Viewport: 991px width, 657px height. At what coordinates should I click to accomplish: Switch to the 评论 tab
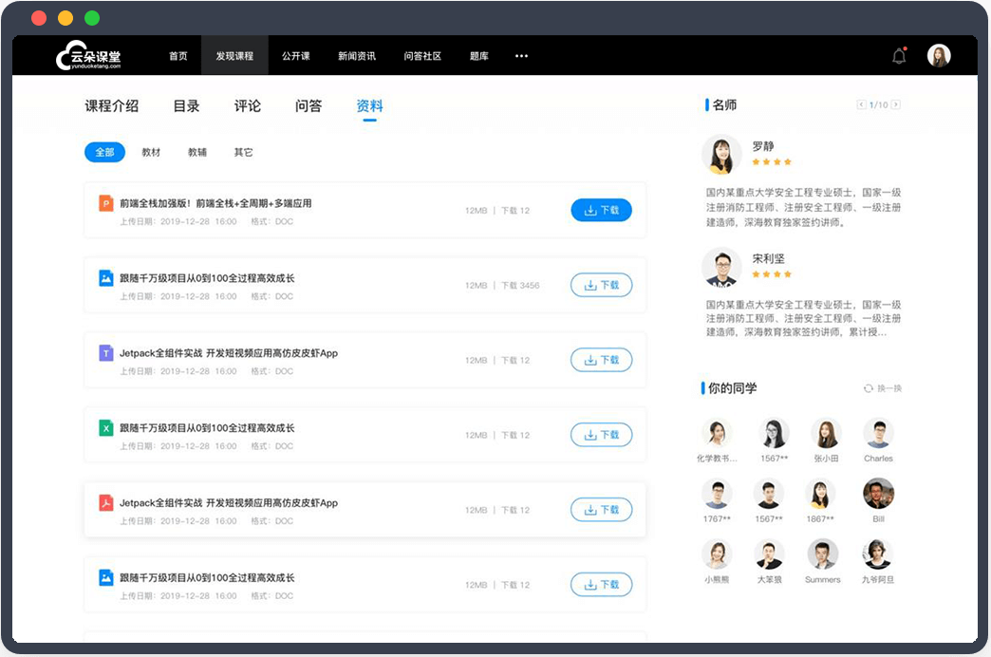coord(247,105)
